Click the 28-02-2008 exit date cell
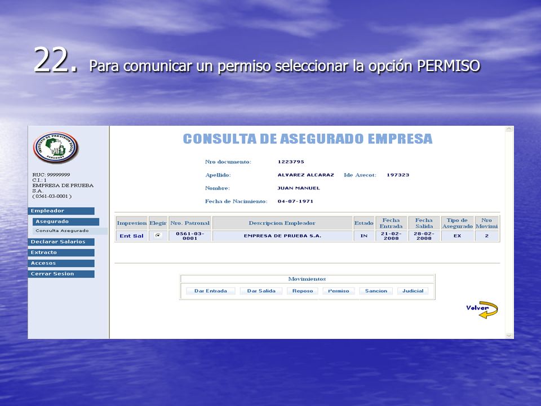 (424, 236)
